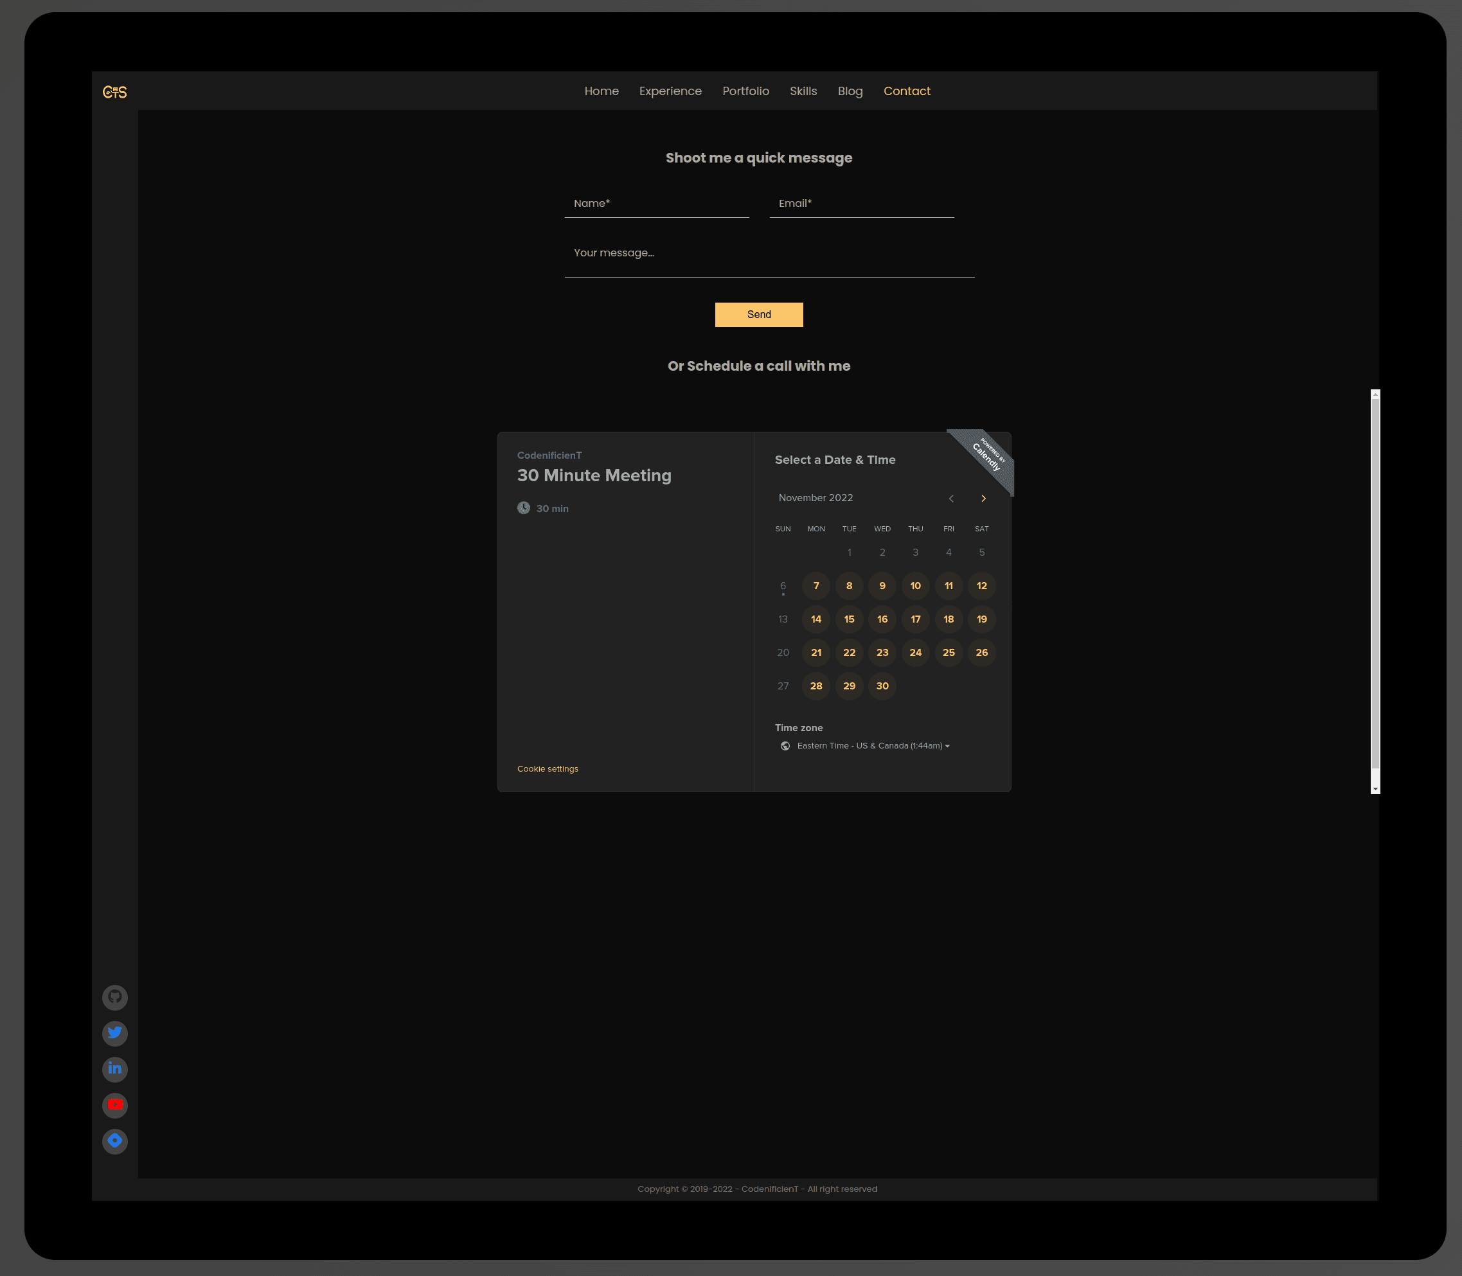This screenshot has height=1276, width=1462.
Task: Go back a month with the left chevron
Action: (x=951, y=498)
